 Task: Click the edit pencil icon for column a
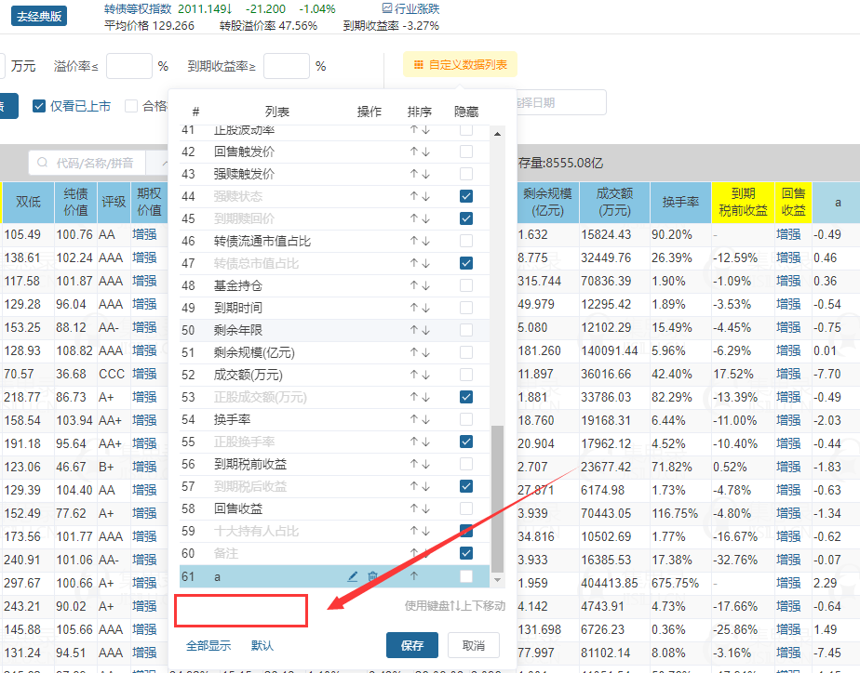pos(353,576)
